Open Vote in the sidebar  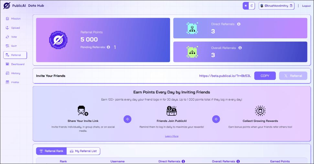pos(15,37)
